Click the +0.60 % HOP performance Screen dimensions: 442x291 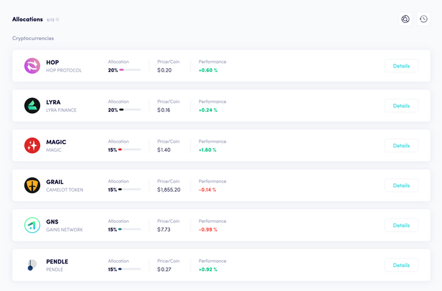point(208,70)
